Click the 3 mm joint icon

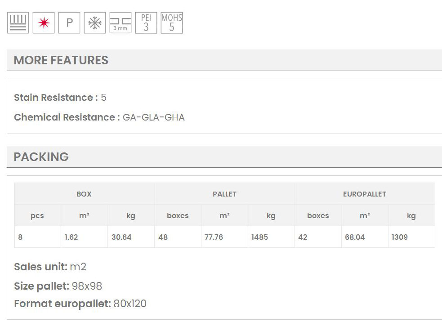coord(121,23)
